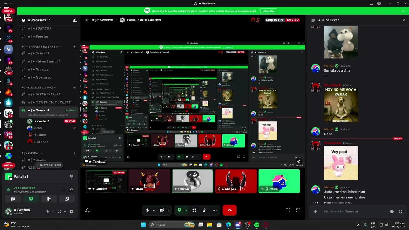Screen dimensions: 409x230
Task: Toggle camera on in call controls
Action: point(162,210)
